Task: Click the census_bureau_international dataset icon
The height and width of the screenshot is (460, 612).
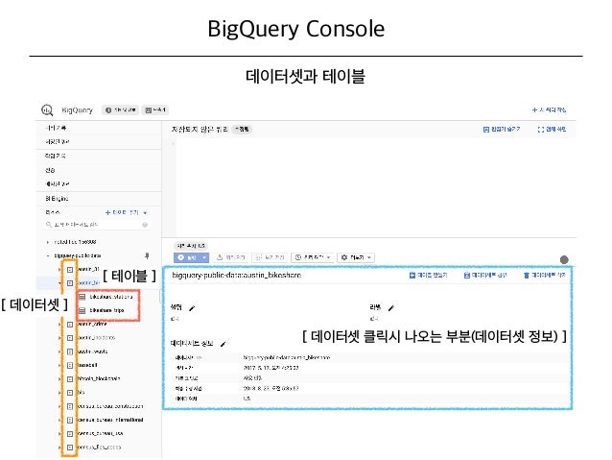Action: point(70,420)
